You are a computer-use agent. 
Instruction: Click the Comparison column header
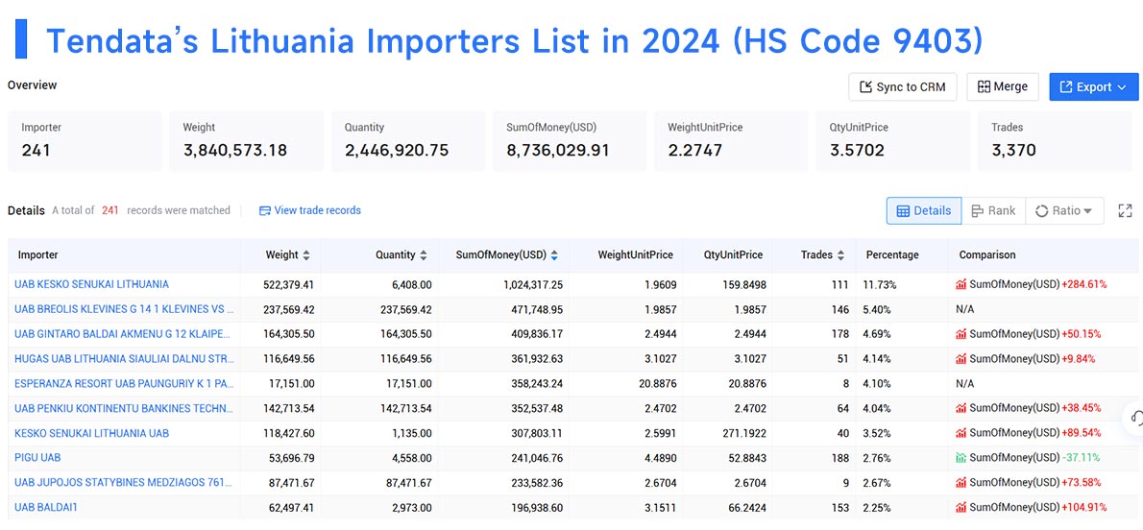click(x=987, y=255)
